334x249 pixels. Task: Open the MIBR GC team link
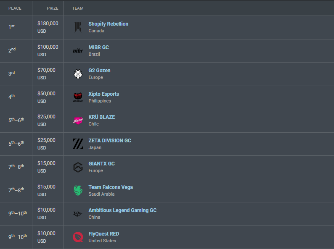tap(98, 47)
